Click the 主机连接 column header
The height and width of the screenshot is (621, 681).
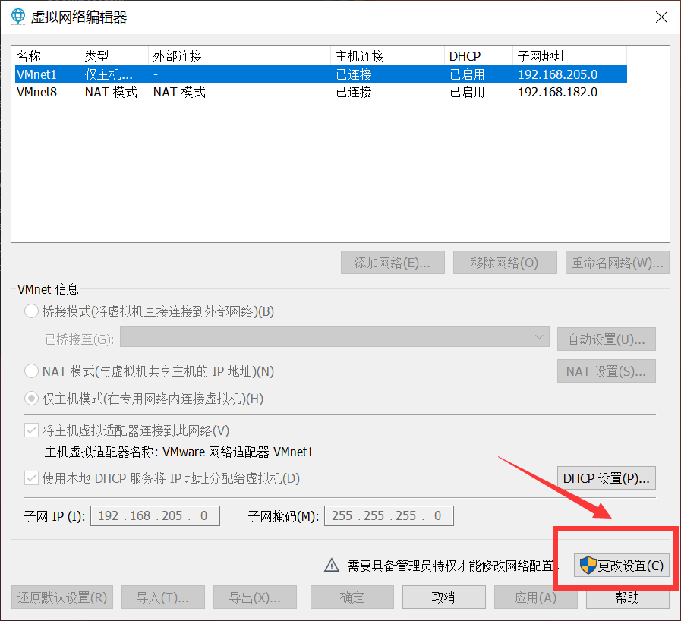(387, 56)
